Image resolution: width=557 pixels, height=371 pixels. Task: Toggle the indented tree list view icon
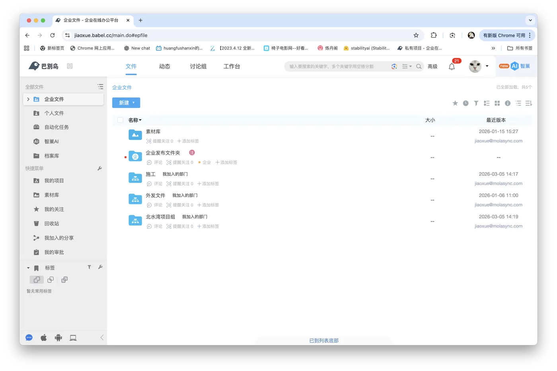[x=518, y=103]
